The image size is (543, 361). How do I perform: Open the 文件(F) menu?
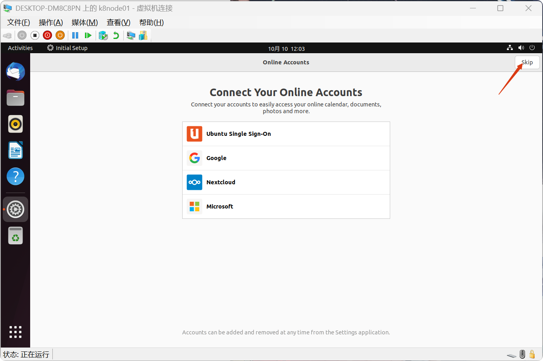pyautogui.click(x=19, y=23)
